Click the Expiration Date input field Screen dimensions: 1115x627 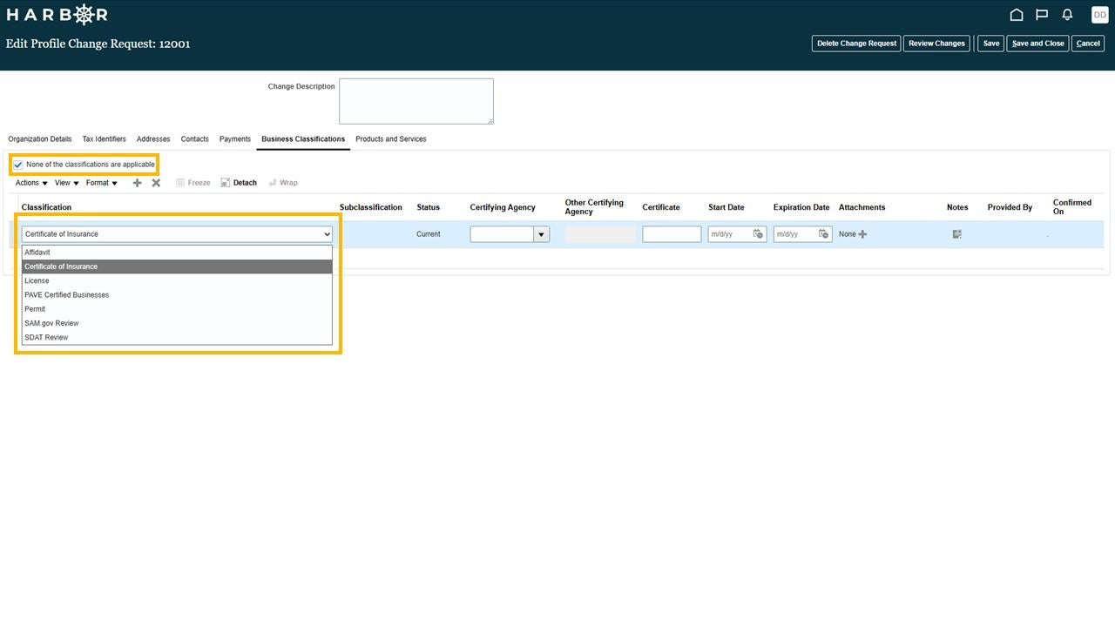pos(795,234)
